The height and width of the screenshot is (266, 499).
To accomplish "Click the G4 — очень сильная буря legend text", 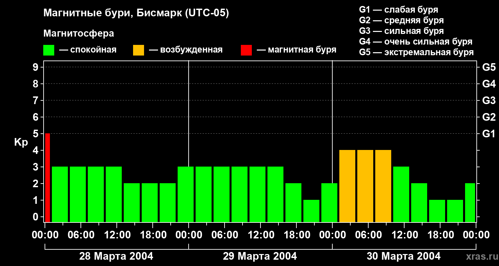I will pyautogui.click(x=416, y=42).
